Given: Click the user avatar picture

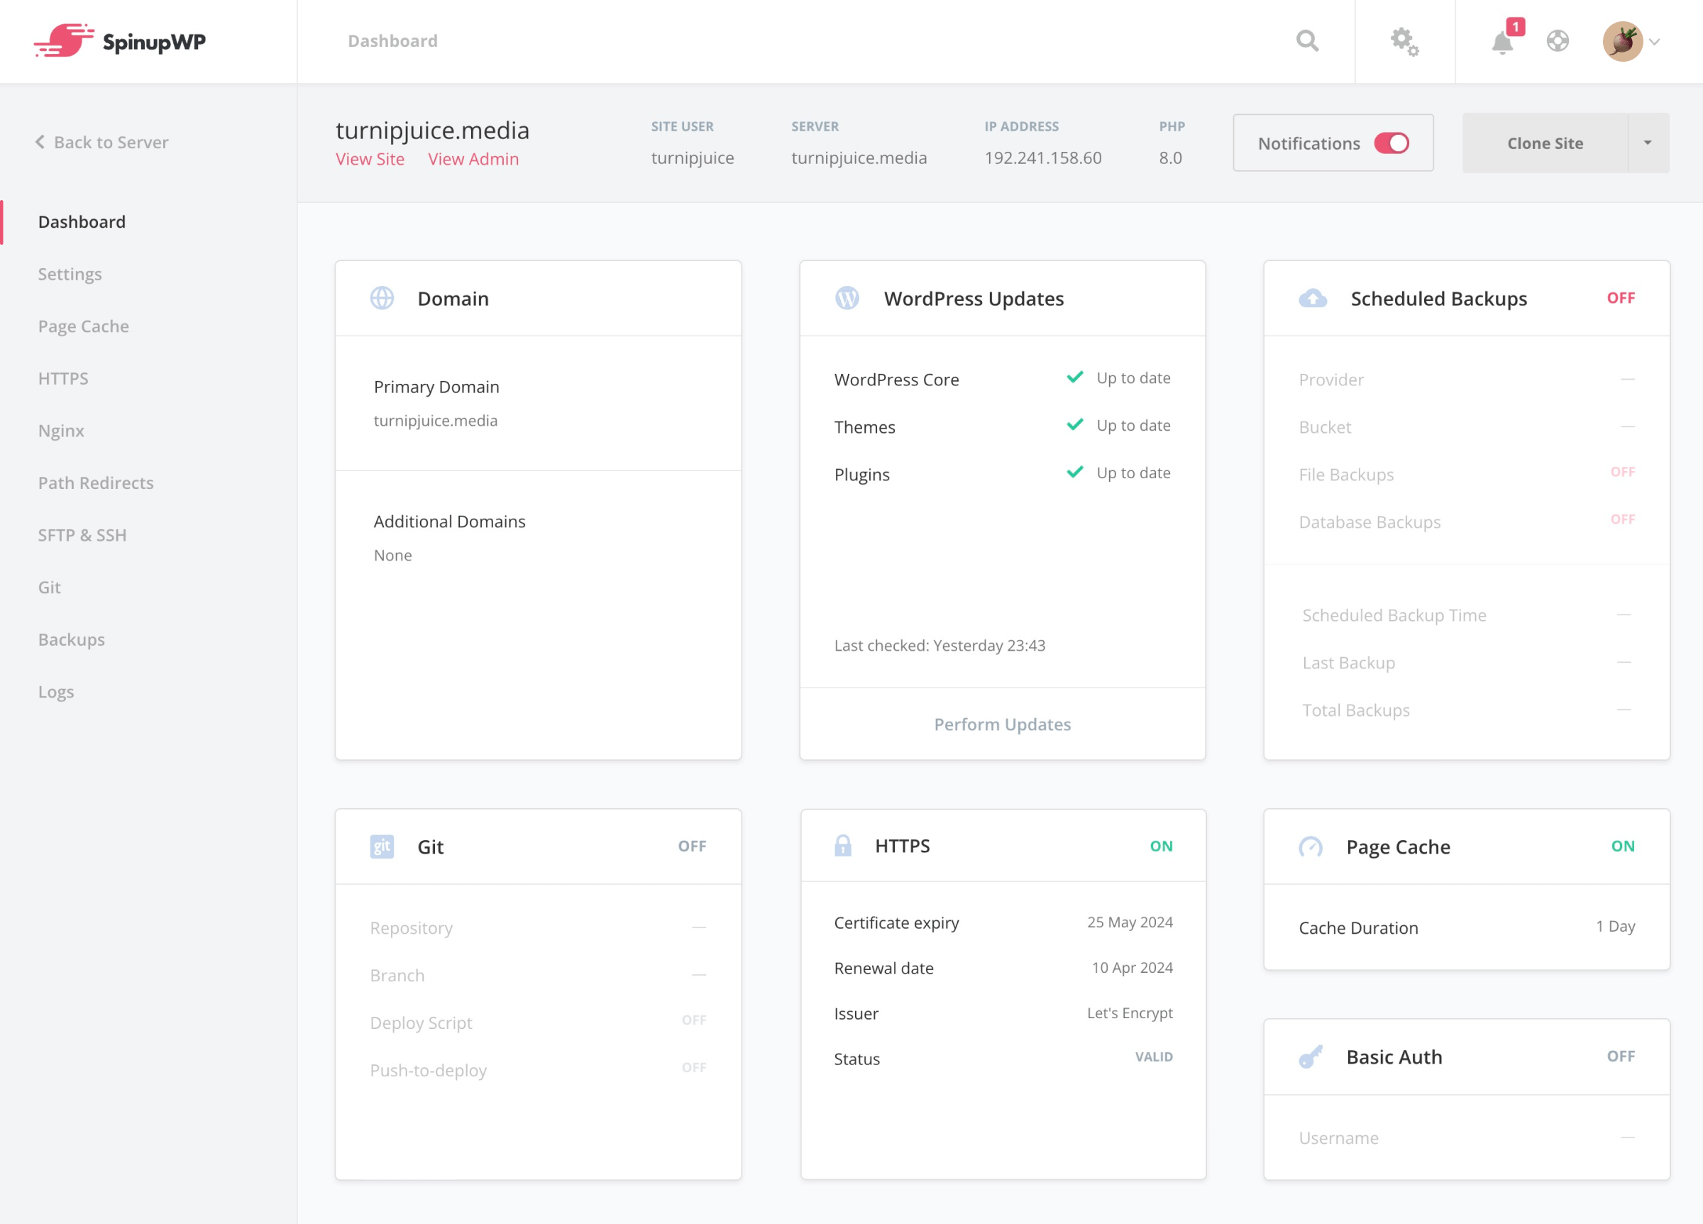Looking at the screenshot, I should point(1623,41).
